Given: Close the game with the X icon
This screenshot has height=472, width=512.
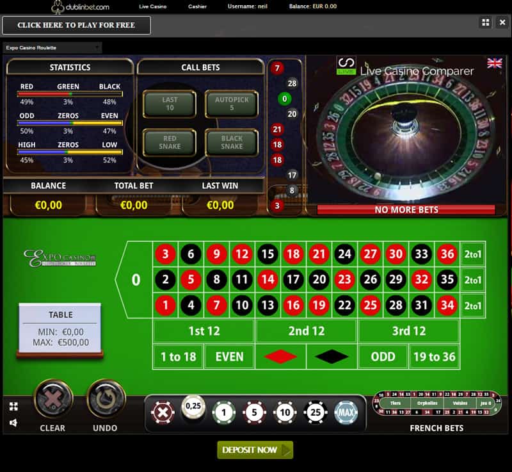Looking at the screenshot, I should click(502, 22).
